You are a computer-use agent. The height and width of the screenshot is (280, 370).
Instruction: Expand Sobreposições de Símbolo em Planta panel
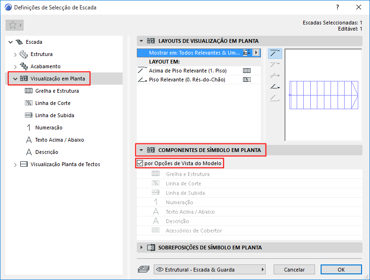pyautogui.click(x=142, y=248)
